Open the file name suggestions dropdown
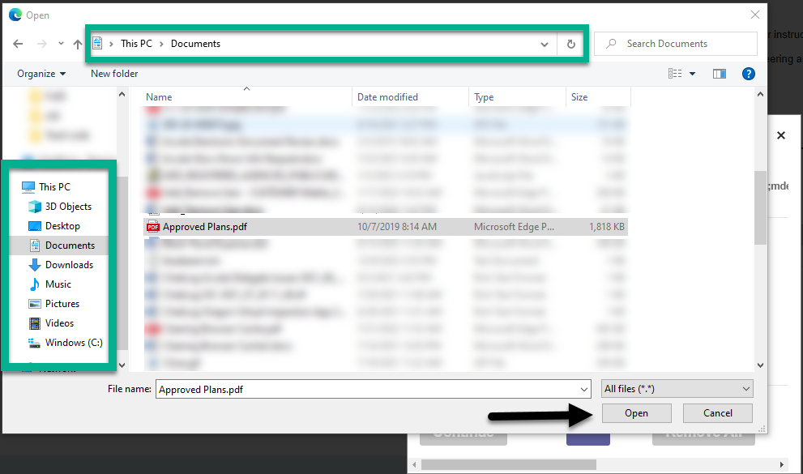 coord(583,389)
